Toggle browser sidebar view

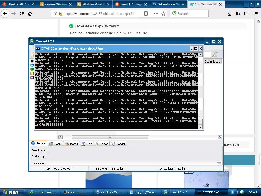(x=246, y=14)
